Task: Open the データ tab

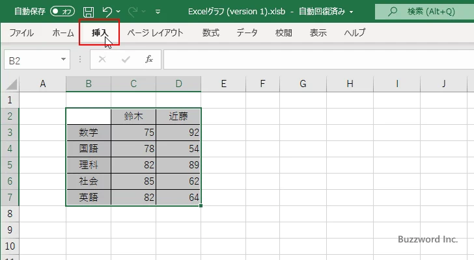Action: point(247,32)
